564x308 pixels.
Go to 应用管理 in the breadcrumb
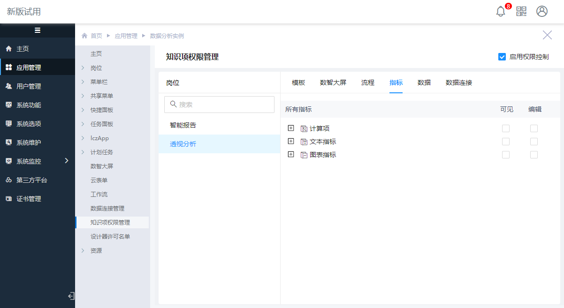point(126,36)
